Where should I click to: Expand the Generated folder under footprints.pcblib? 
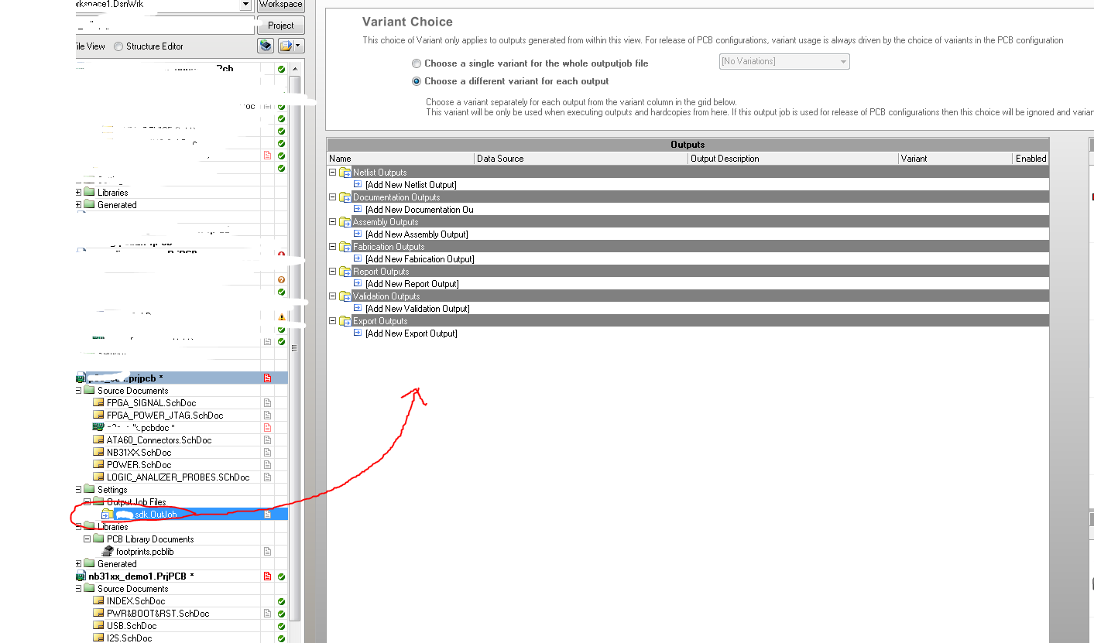[x=78, y=564]
